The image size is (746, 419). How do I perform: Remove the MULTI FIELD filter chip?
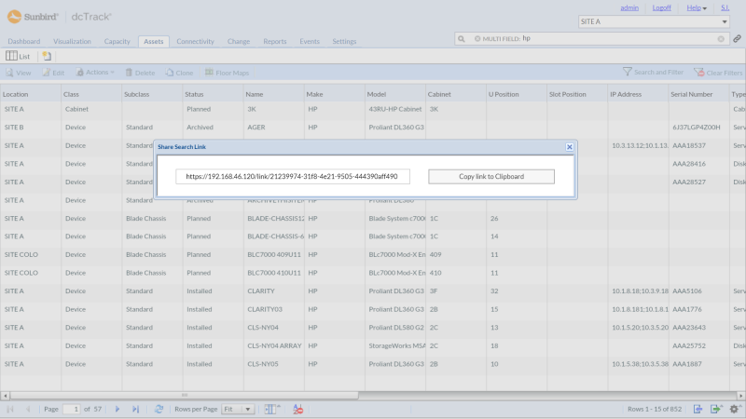click(477, 39)
